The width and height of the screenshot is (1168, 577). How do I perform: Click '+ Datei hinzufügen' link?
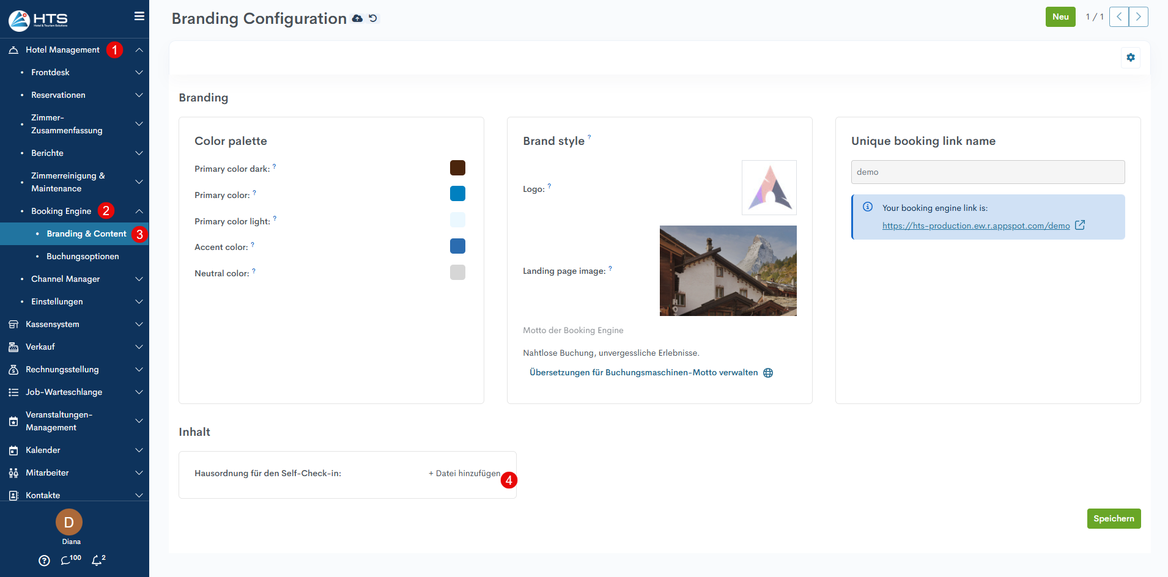point(464,474)
